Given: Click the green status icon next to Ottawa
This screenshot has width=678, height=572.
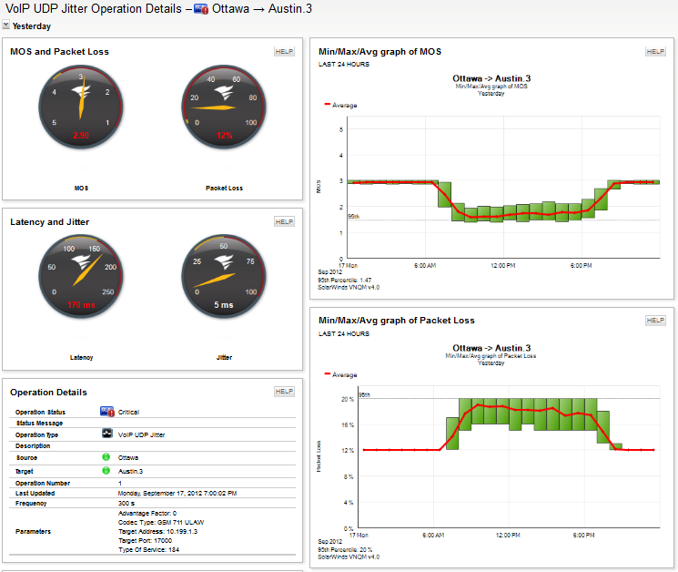Looking at the screenshot, I should coord(106,457).
